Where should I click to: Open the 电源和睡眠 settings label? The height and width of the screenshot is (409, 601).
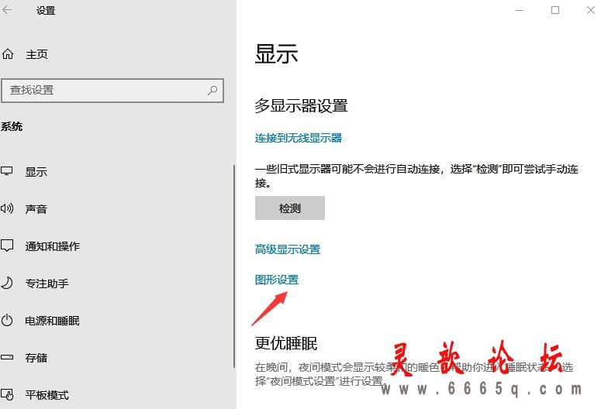pyautogui.click(x=53, y=321)
